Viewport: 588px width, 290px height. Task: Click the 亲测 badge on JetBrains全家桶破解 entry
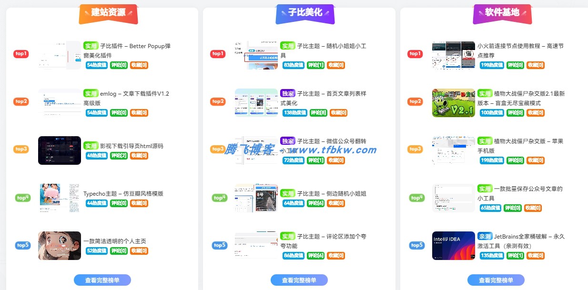tap(485, 236)
